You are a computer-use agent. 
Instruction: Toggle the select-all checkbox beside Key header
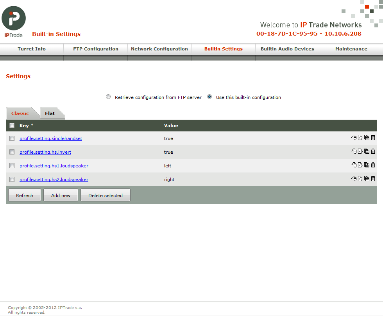[x=12, y=126]
